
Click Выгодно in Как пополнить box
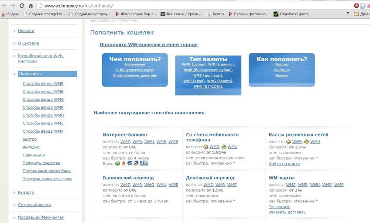point(282,70)
